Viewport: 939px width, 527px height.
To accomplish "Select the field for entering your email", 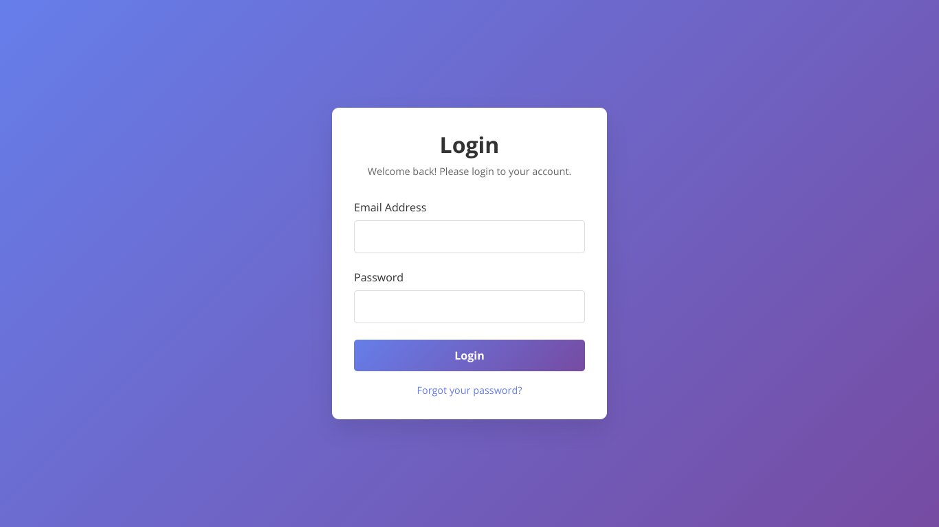I will tap(469, 237).
